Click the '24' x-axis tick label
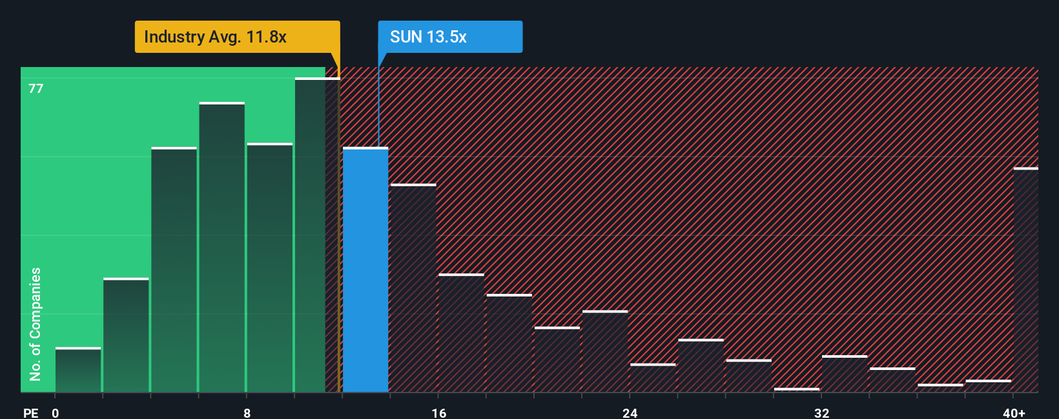Image resolution: width=1059 pixels, height=419 pixels. click(x=630, y=413)
